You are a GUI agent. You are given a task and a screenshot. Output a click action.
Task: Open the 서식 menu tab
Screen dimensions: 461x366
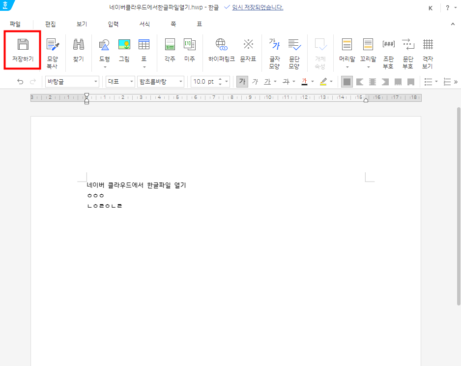144,24
